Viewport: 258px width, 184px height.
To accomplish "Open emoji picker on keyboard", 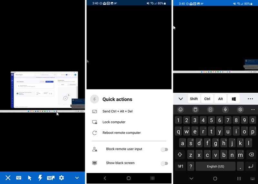I will 181,109.
